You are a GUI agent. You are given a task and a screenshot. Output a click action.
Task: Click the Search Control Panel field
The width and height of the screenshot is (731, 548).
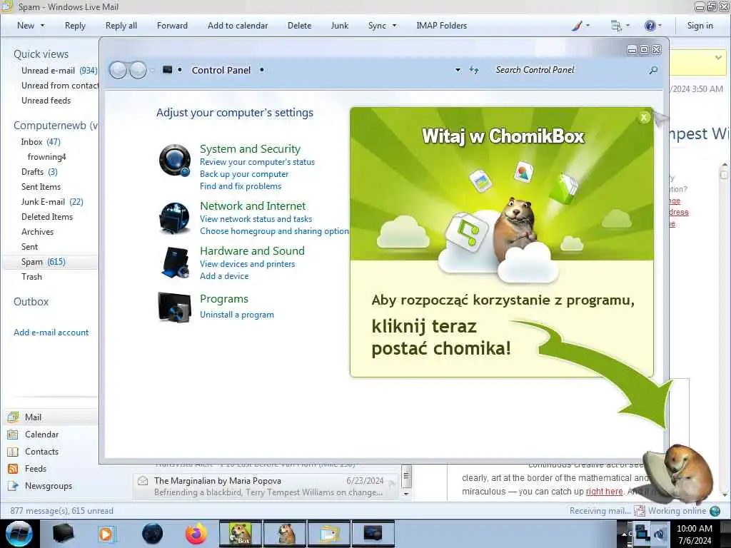pos(569,71)
